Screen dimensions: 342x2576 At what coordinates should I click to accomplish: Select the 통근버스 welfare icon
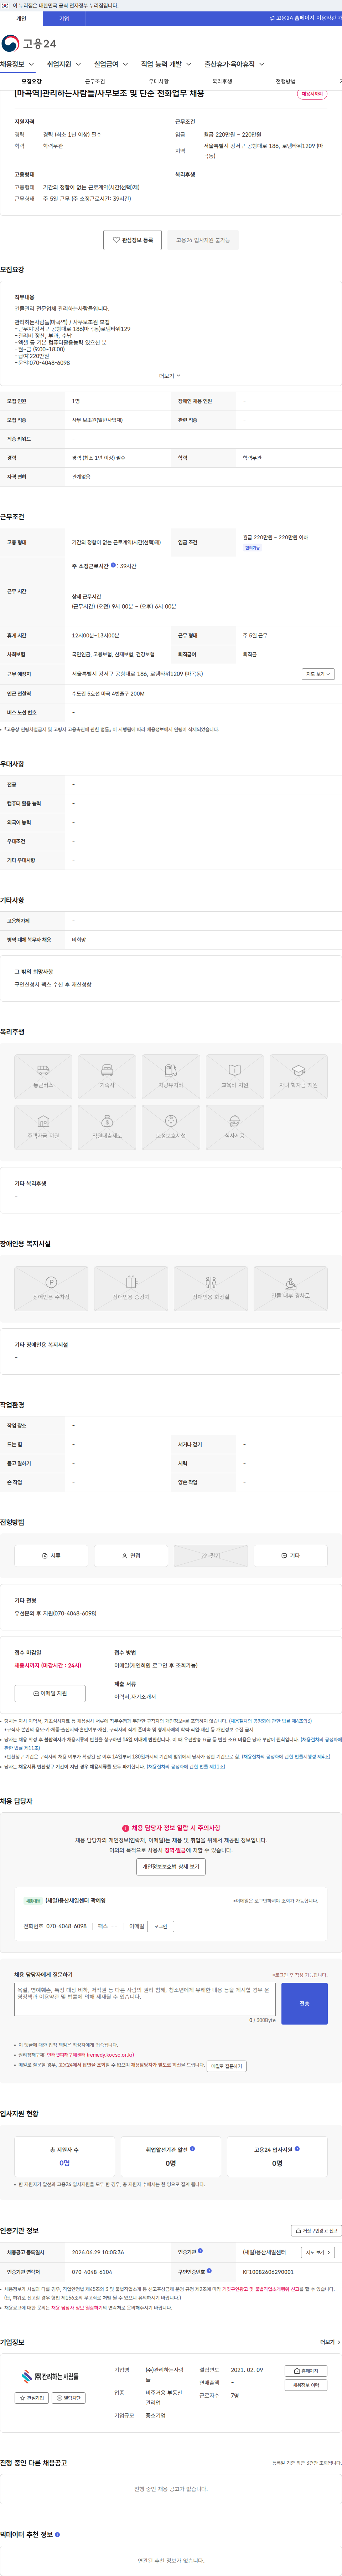tap(43, 1077)
